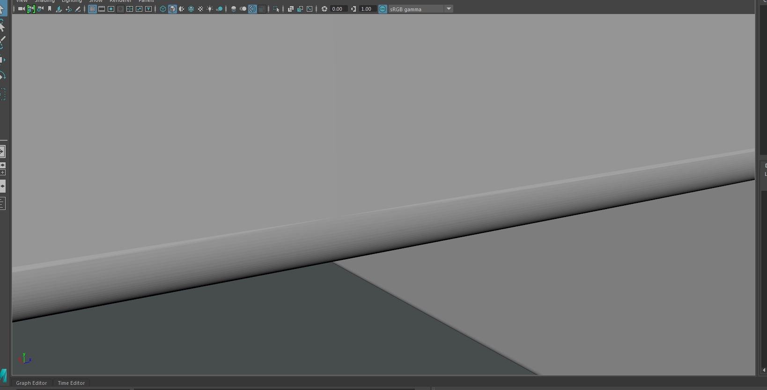Image resolution: width=767 pixels, height=390 pixels.
Task: Open the panel Lighting menu
Action: 72,1
